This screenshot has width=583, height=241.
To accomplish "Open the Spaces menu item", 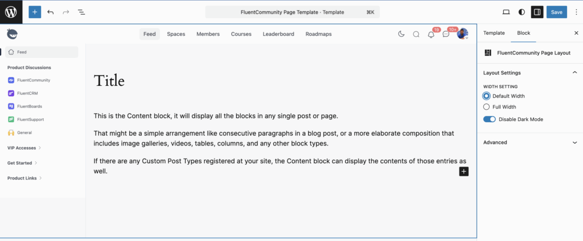I will click(176, 34).
